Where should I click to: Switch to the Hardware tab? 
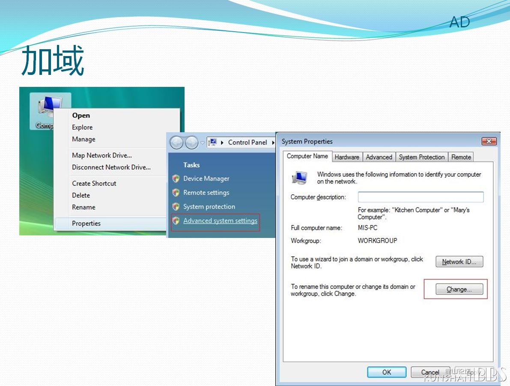pos(347,157)
